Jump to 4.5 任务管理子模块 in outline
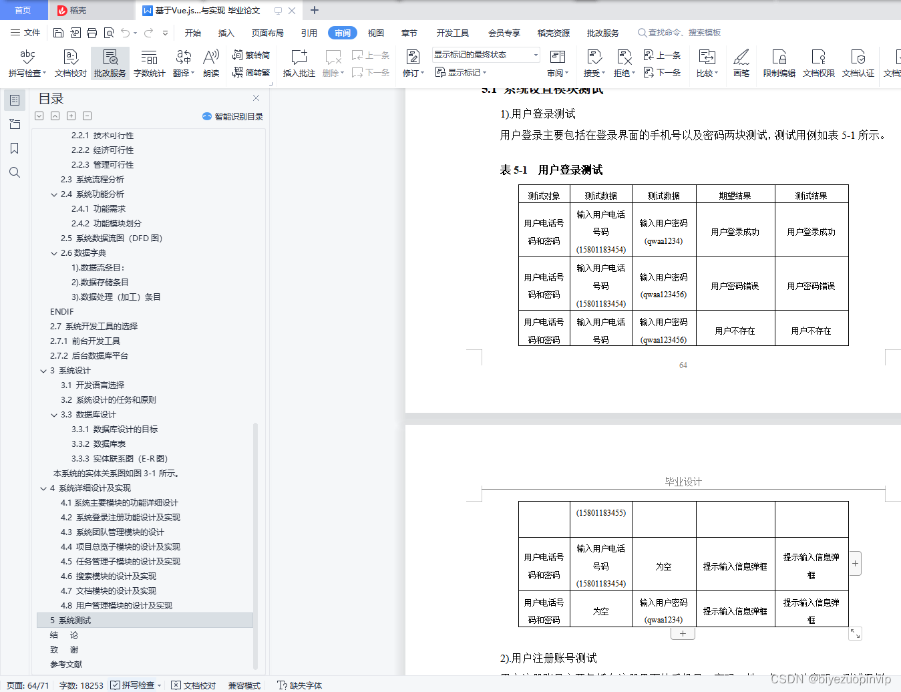The image size is (901, 692). tap(120, 562)
